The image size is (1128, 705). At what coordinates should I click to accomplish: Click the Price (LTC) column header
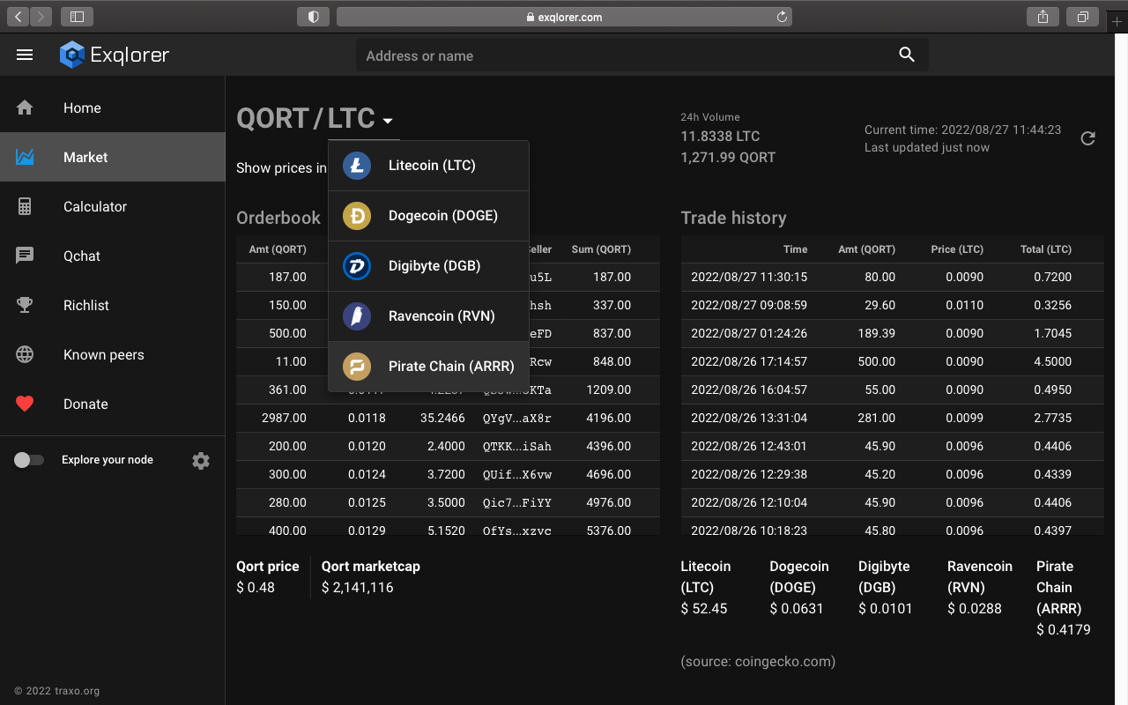(x=957, y=249)
